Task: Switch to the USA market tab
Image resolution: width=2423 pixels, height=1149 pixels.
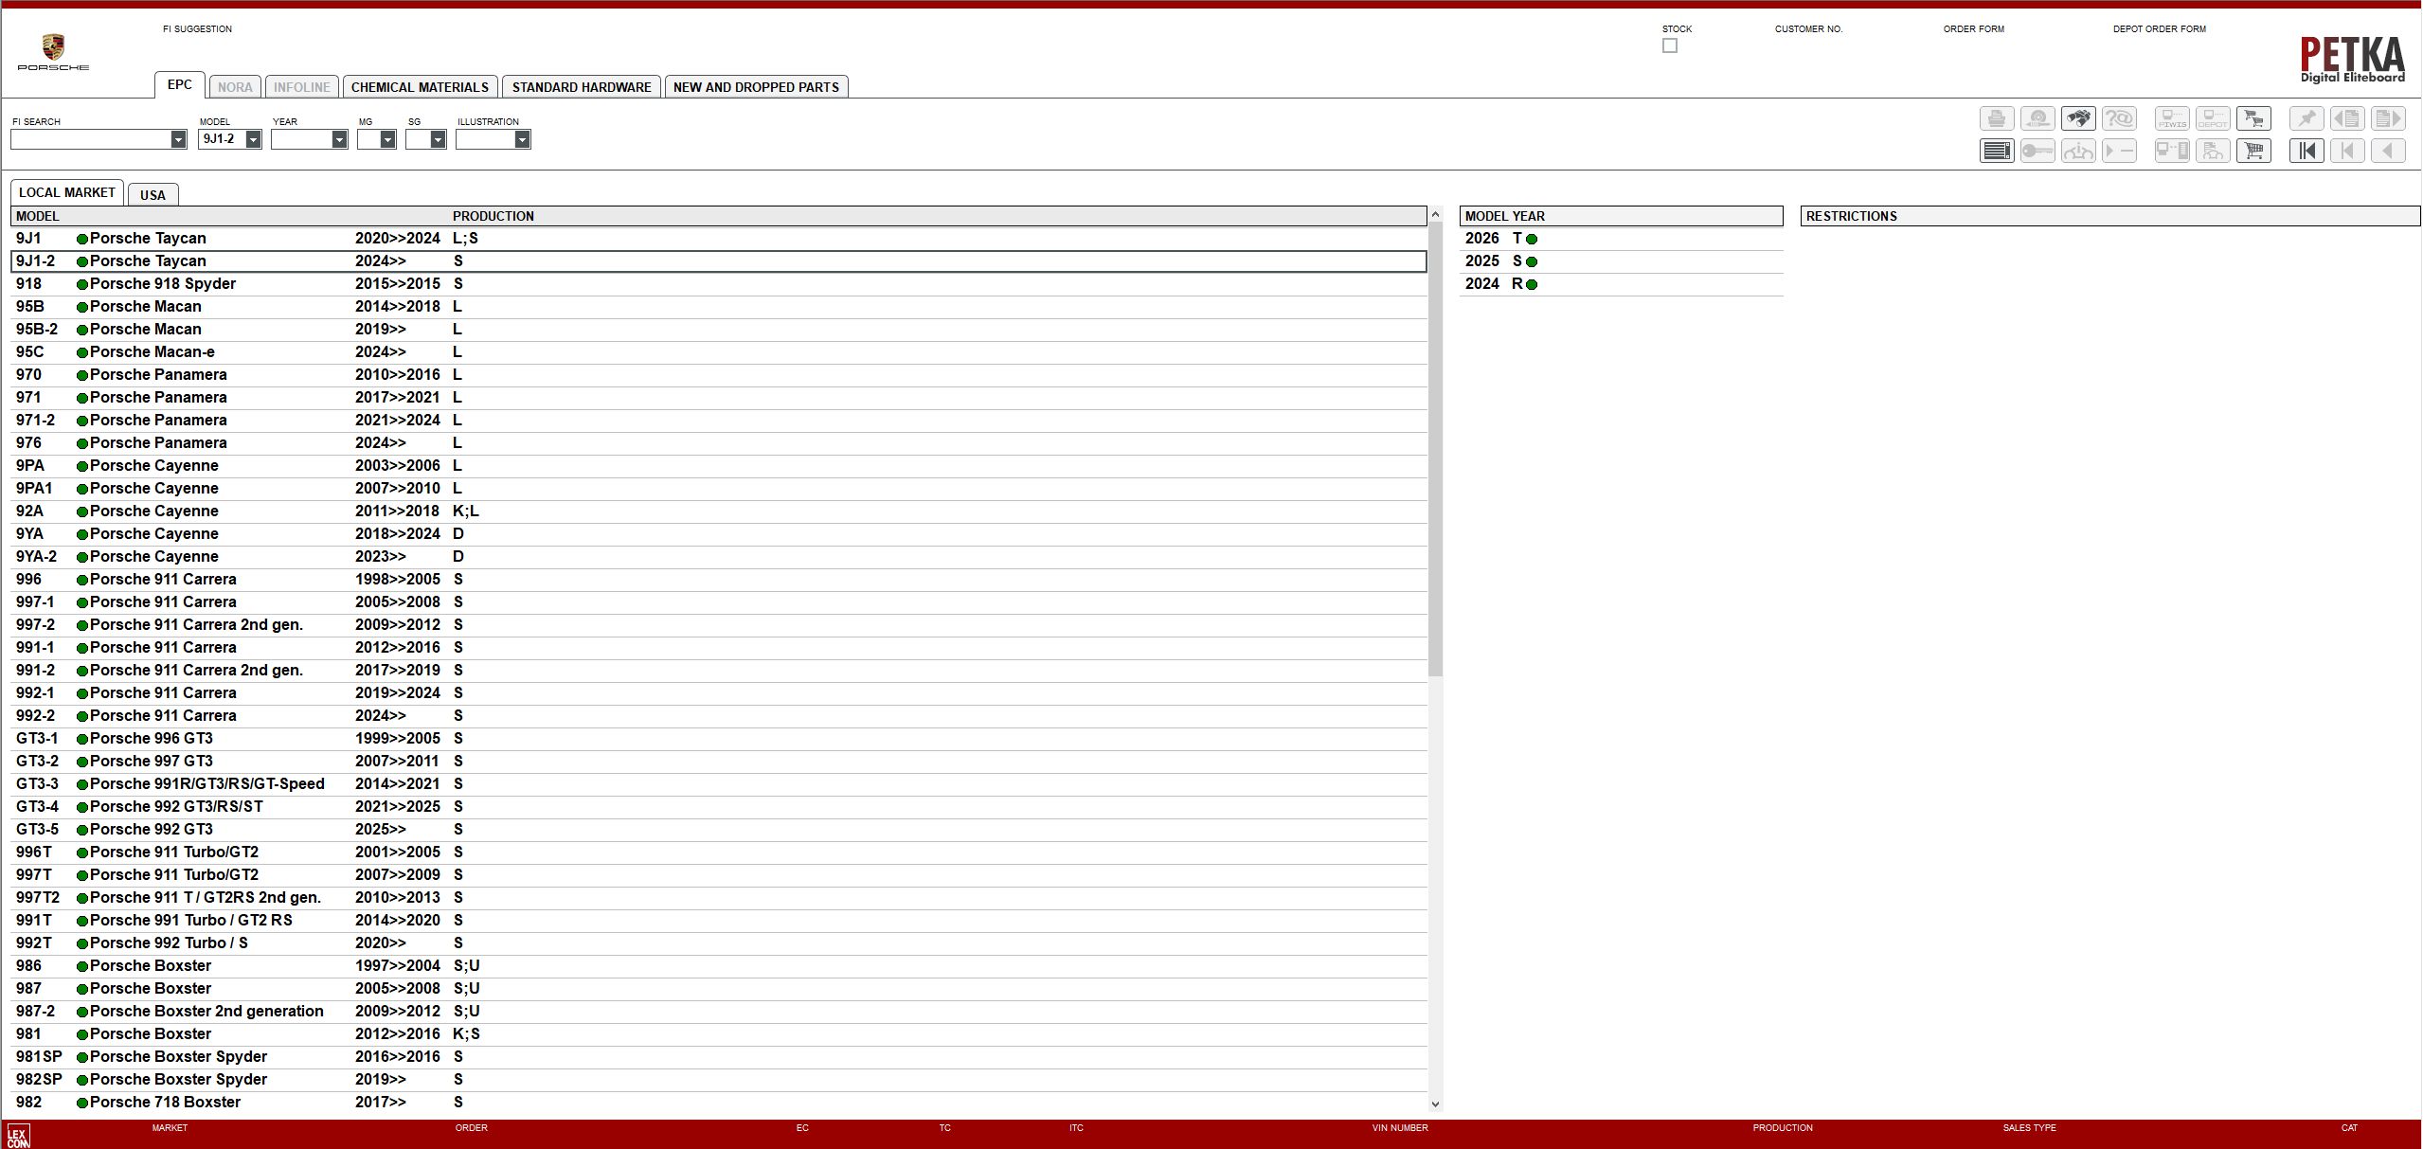Action: coord(153,195)
